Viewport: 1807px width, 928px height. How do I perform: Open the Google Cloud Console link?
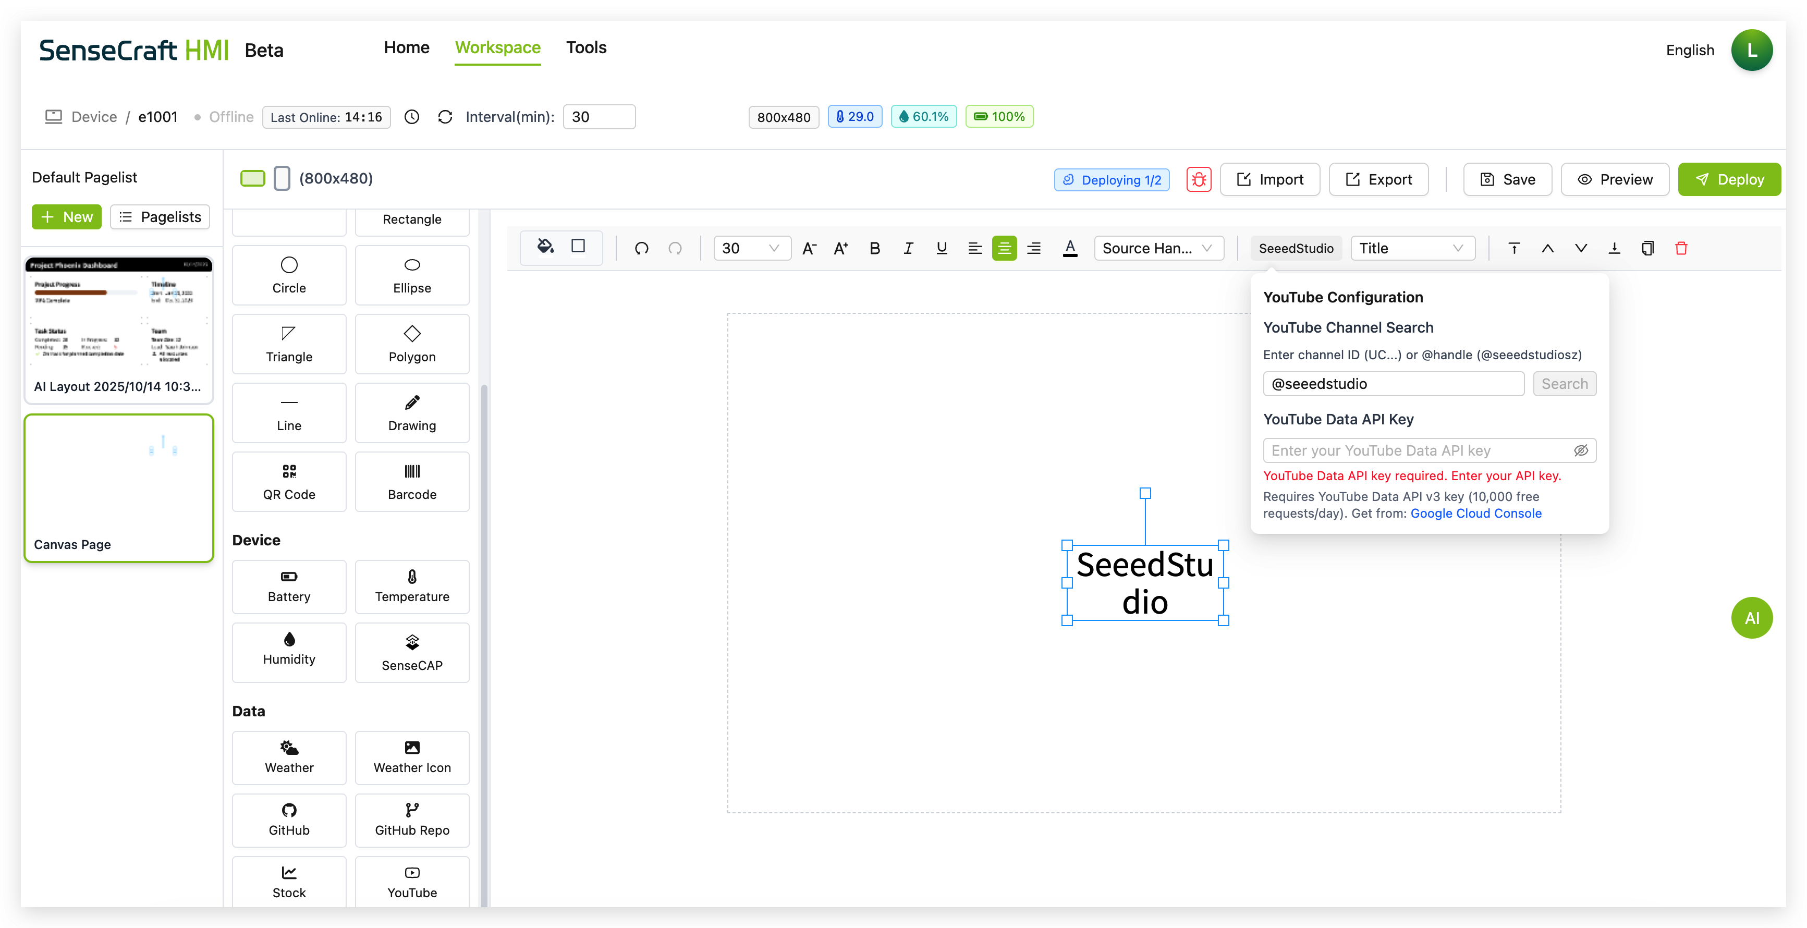(1475, 514)
